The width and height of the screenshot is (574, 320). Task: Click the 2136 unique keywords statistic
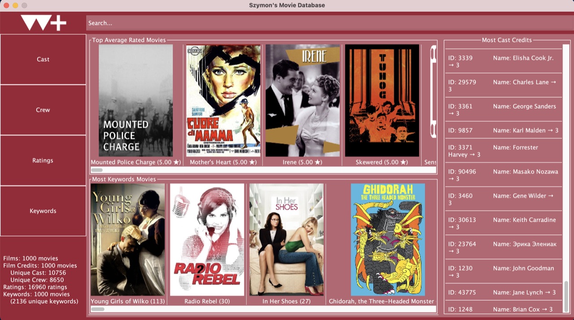click(x=44, y=301)
